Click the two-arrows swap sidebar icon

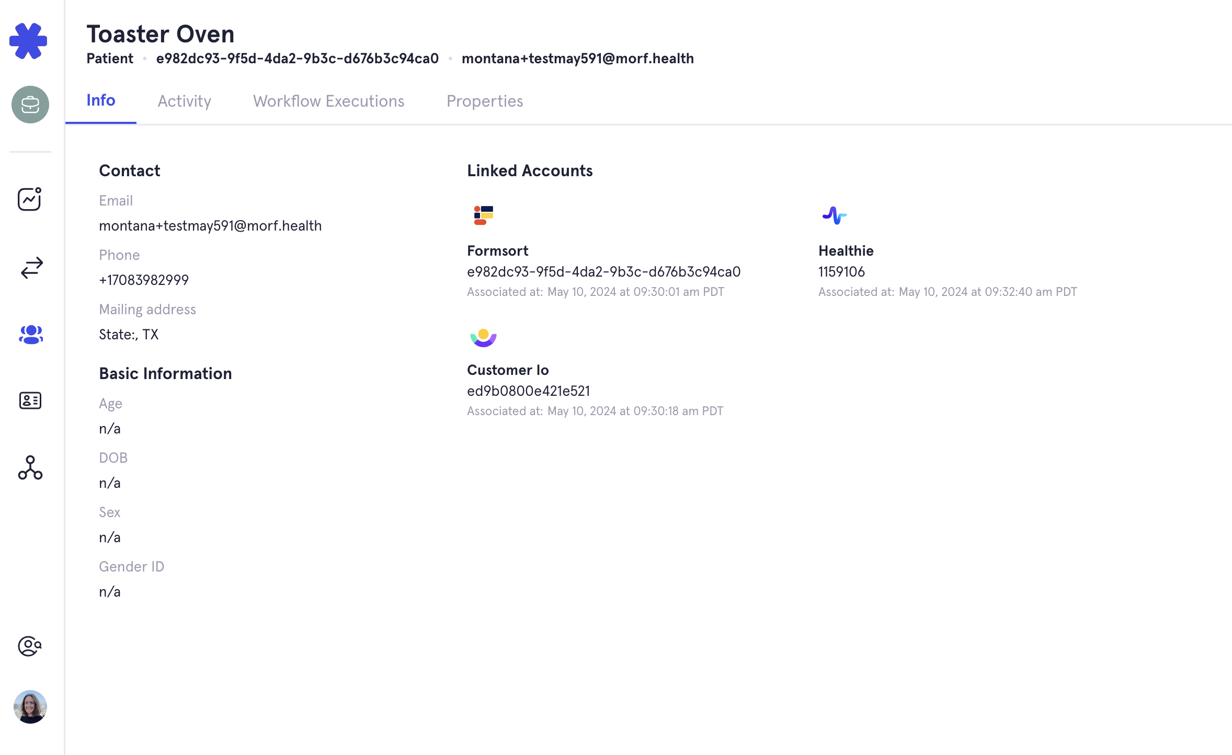[31, 268]
